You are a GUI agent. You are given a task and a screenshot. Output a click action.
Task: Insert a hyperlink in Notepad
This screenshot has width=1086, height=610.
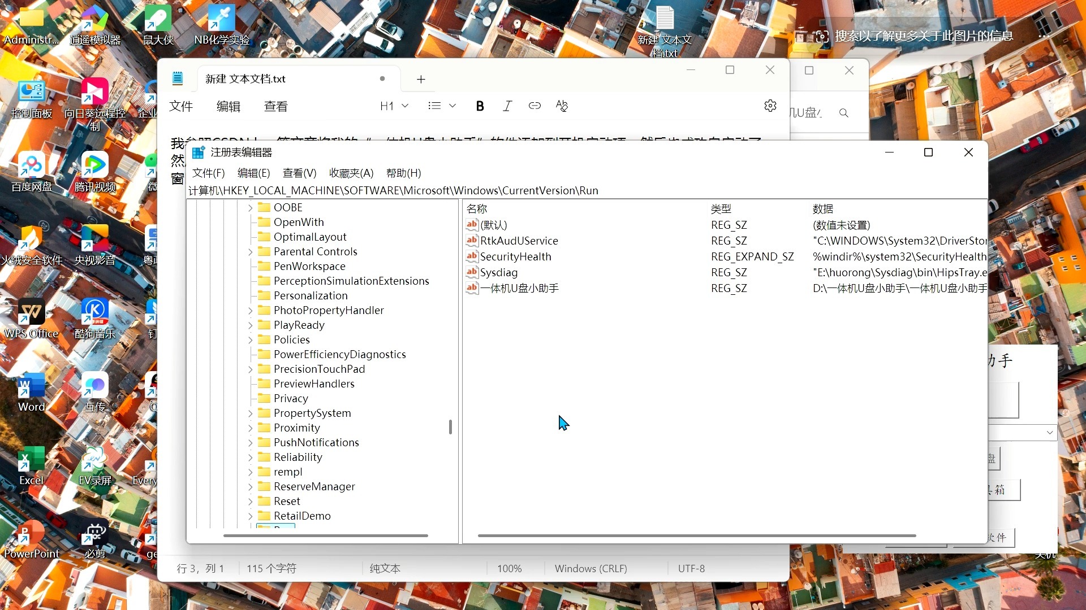[x=534, y=106]
